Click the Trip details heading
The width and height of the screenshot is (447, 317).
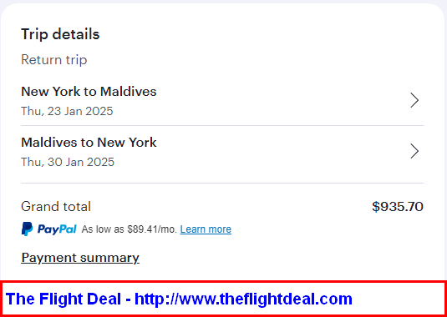pos(60,34)
